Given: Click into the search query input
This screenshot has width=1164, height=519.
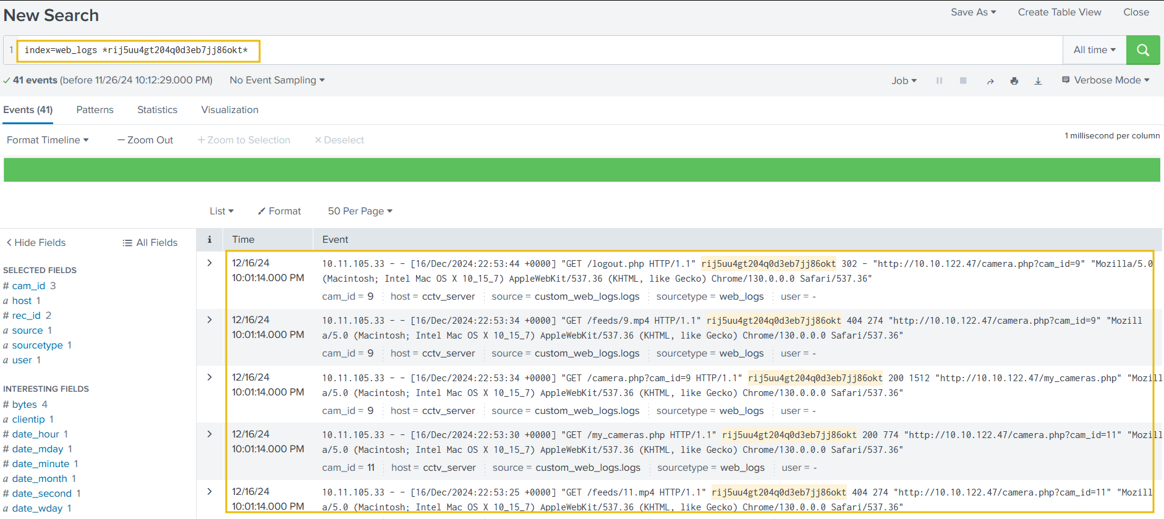Looking at the screenshot, I should click(x=618, y=50).
